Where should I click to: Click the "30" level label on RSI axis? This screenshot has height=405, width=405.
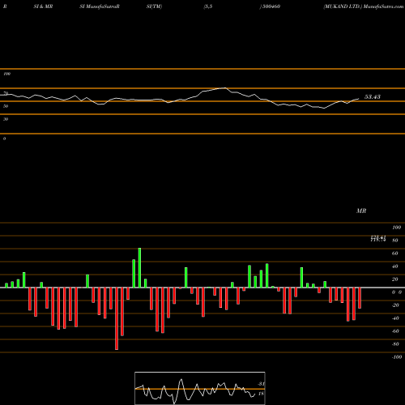6,119
